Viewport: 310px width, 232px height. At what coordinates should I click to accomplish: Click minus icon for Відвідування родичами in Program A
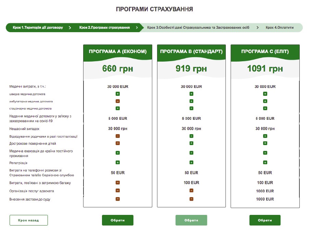[x=118, y=136]
